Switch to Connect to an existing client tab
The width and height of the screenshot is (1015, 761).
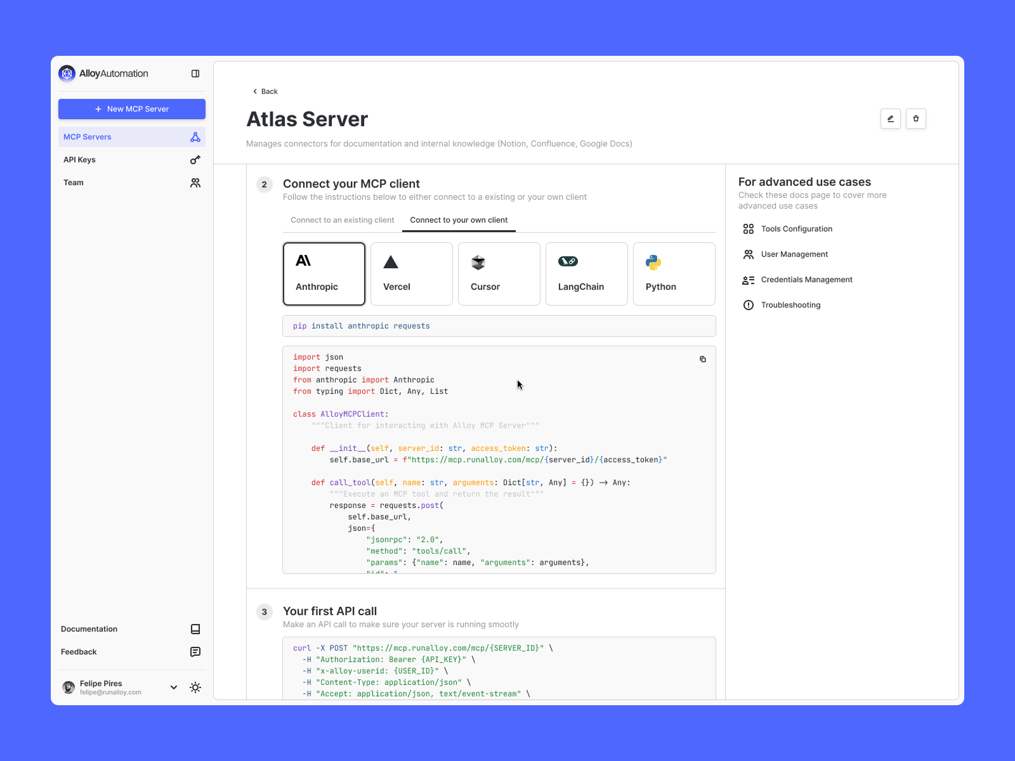click(343, 220)
